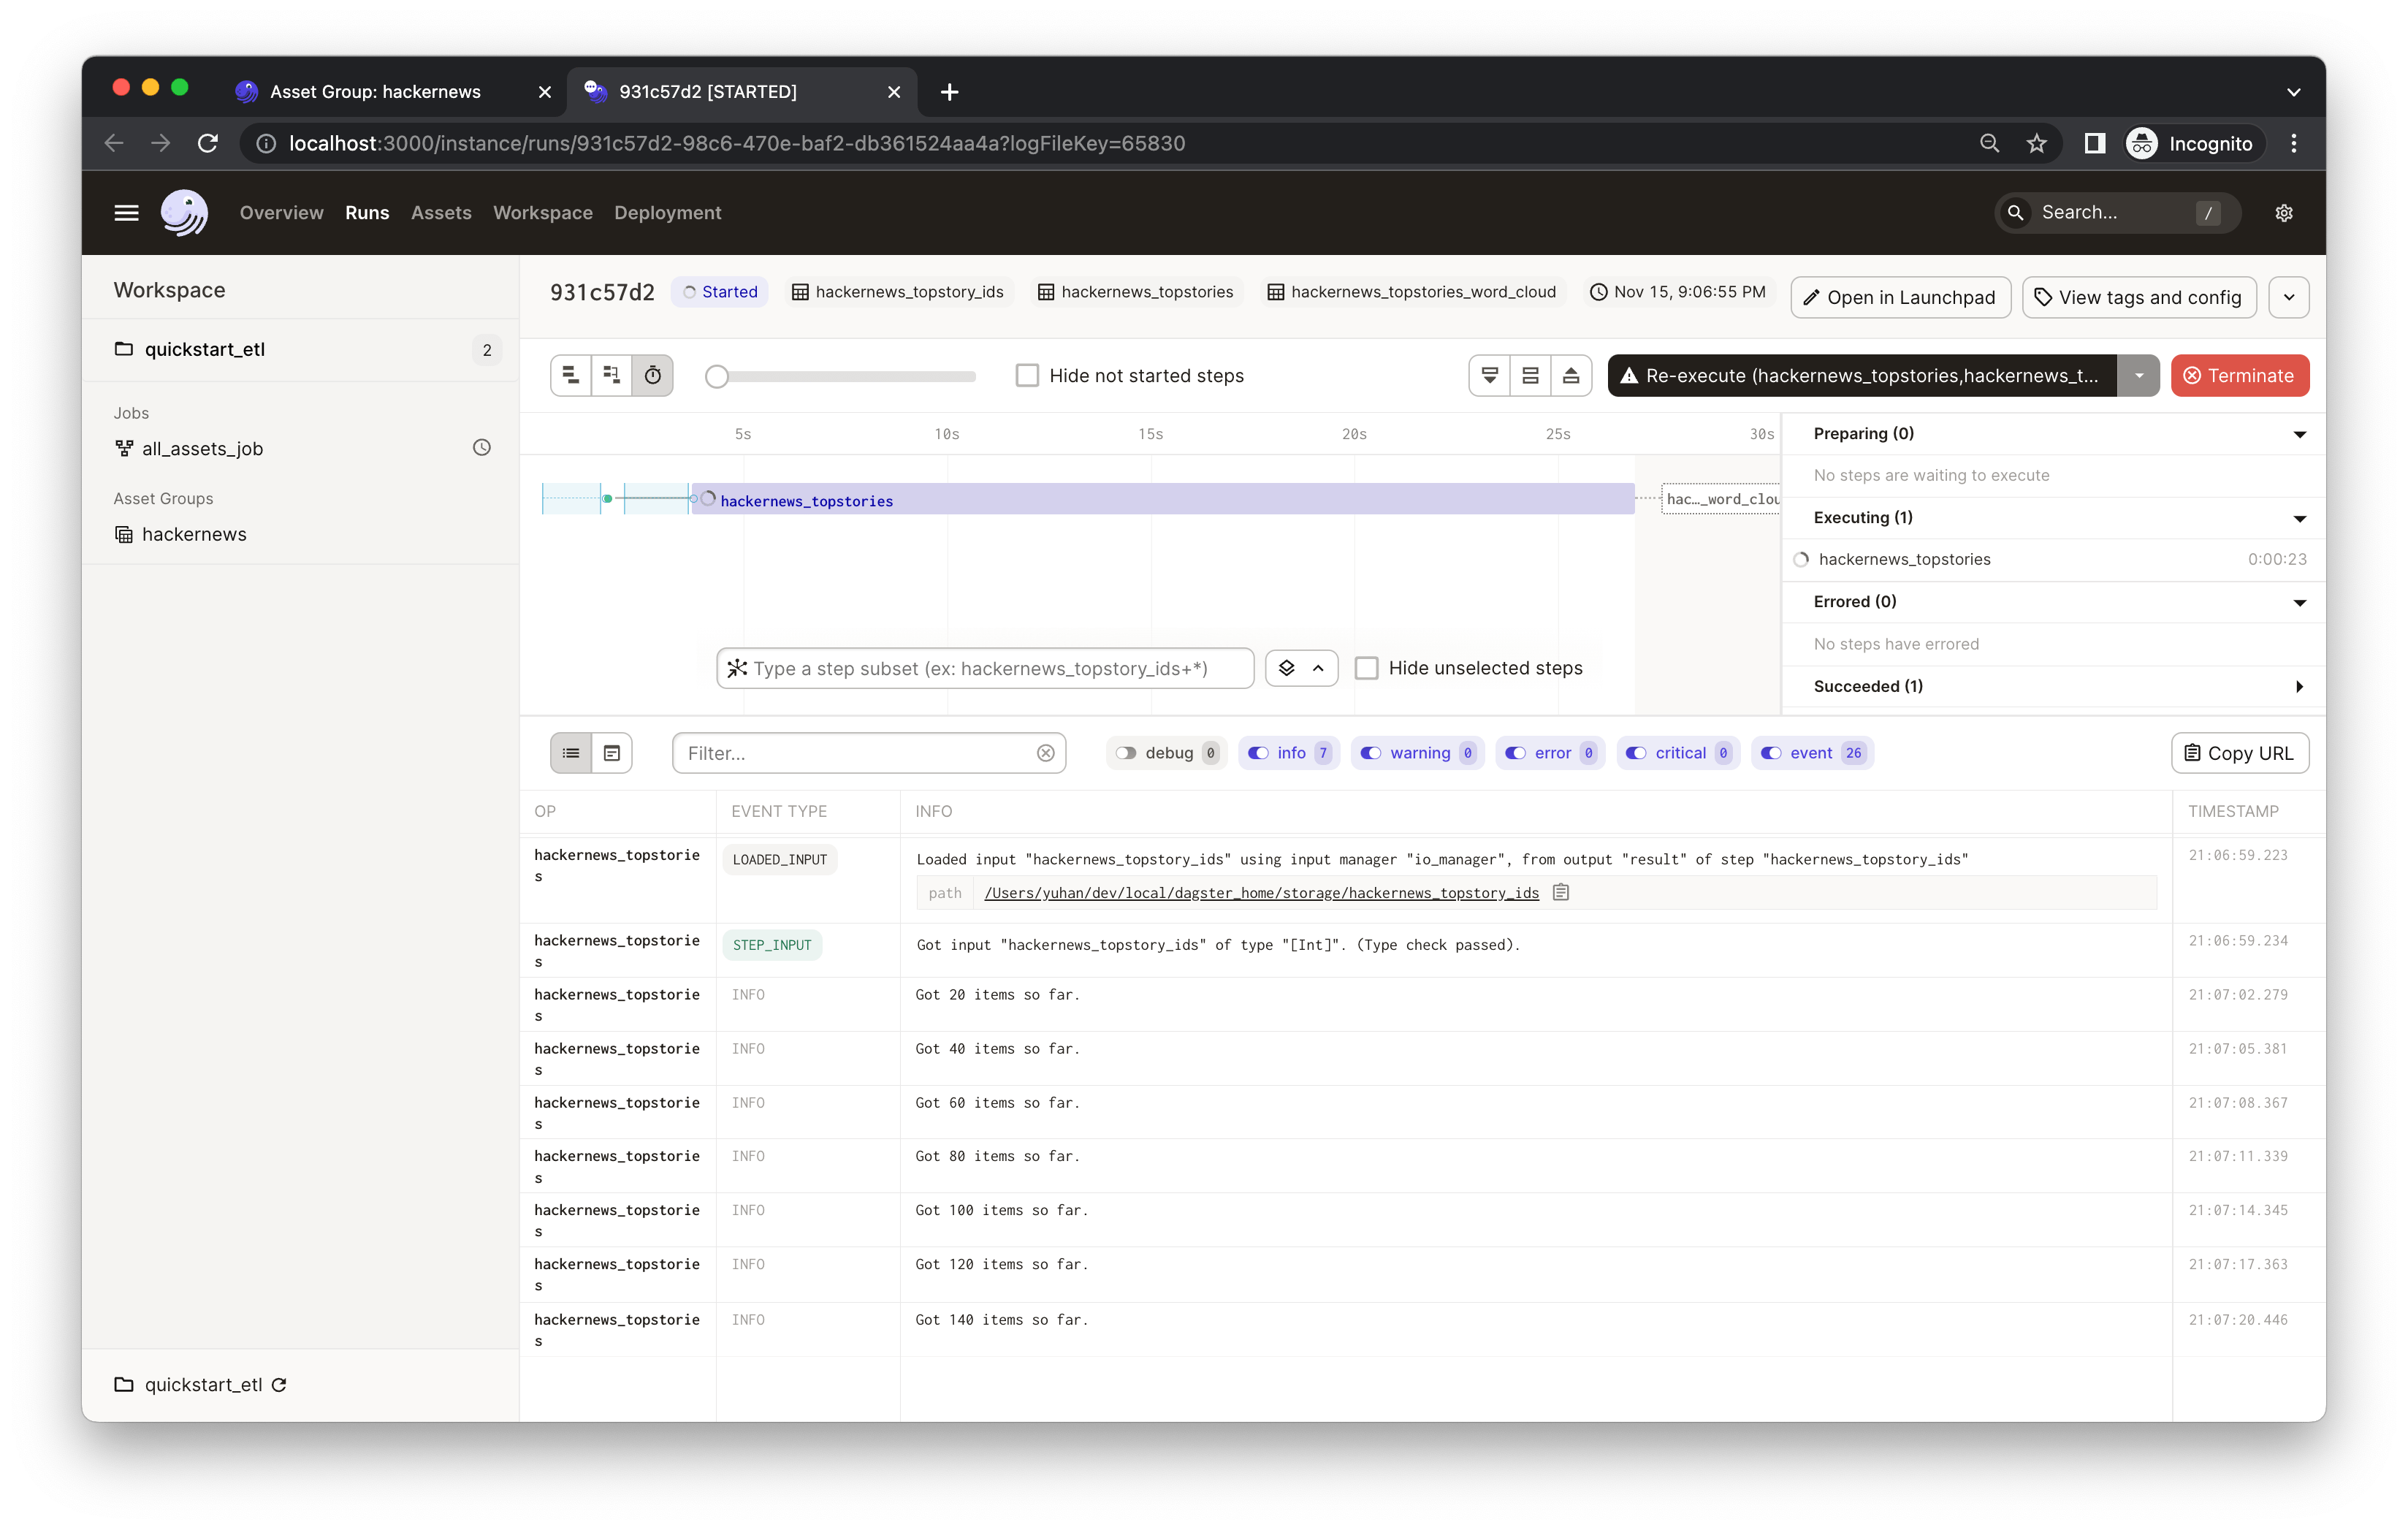Click the hamburger menu icon in top nav
The height and width of the screenshot is (1530, 2408).
(x=126, y=212)
